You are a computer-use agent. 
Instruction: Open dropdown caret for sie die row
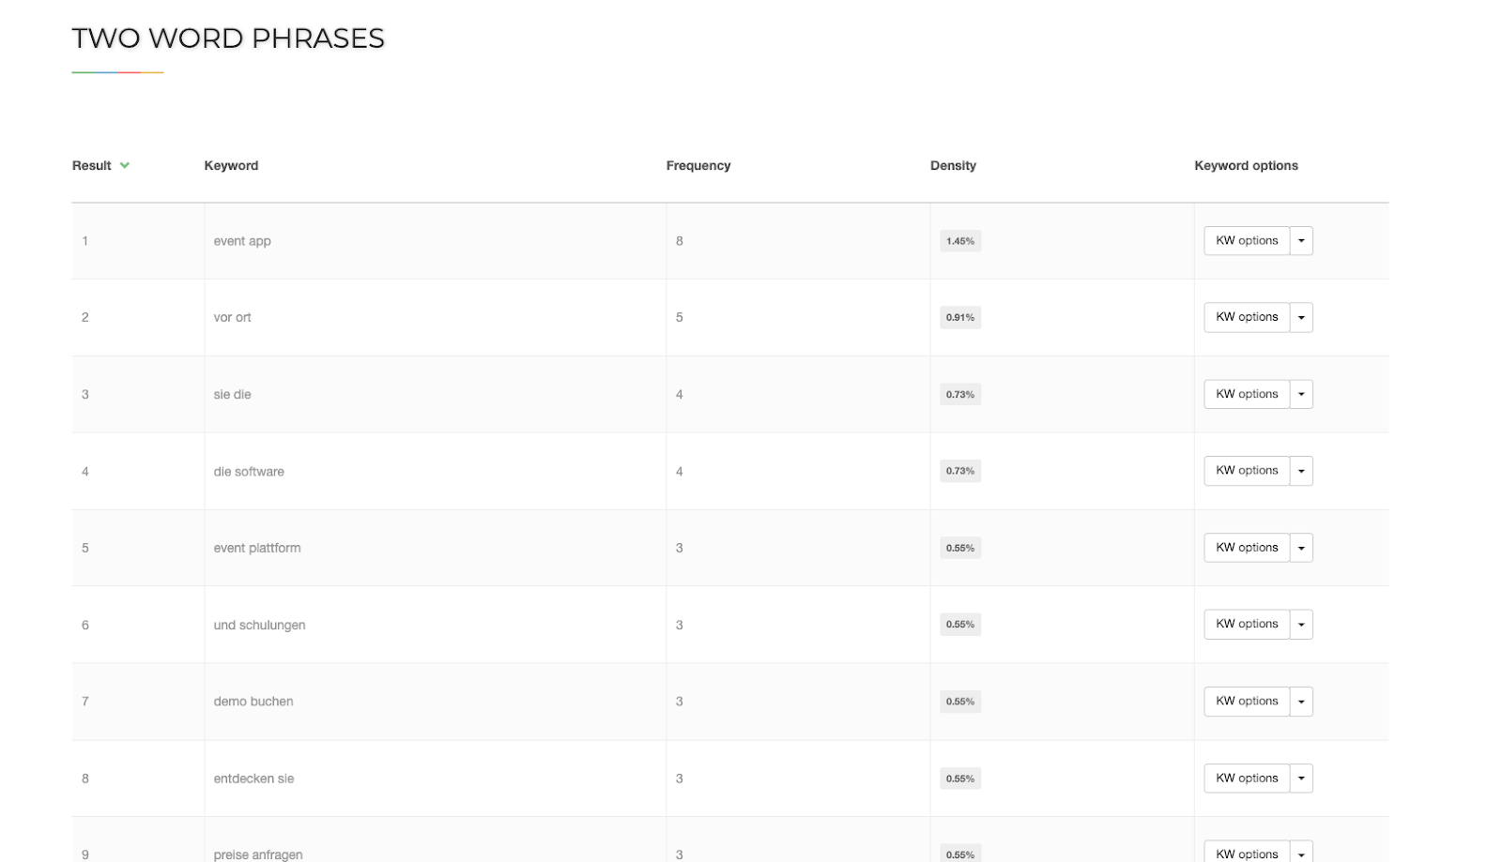coord(1301,395)
